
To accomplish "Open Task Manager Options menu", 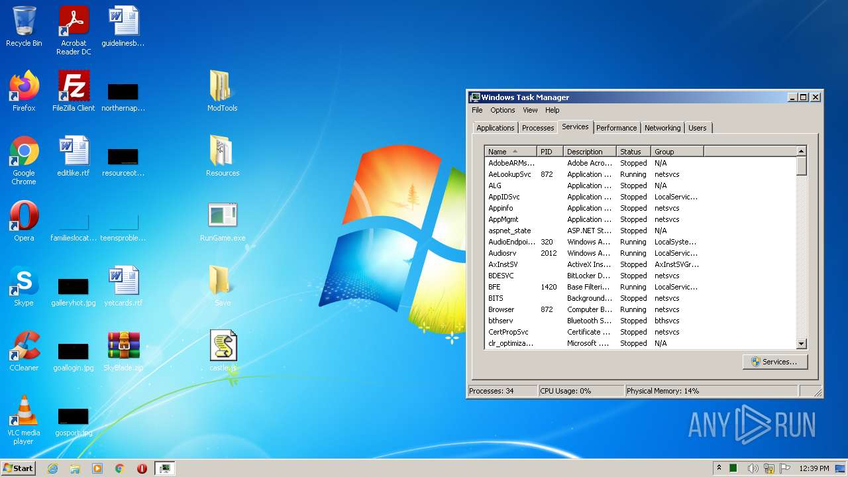I will coord(502,110).
